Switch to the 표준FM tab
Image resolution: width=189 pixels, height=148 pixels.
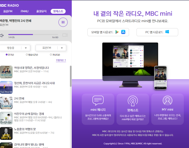point(8,11)
